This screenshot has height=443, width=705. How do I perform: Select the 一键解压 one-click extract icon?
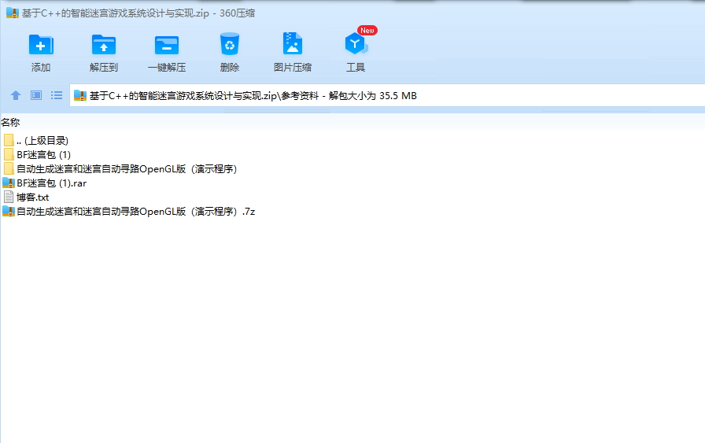coord(167,45)
